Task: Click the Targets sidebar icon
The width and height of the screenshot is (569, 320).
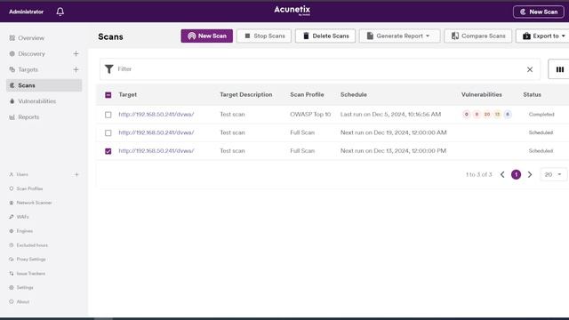Action: coord(12,69)
